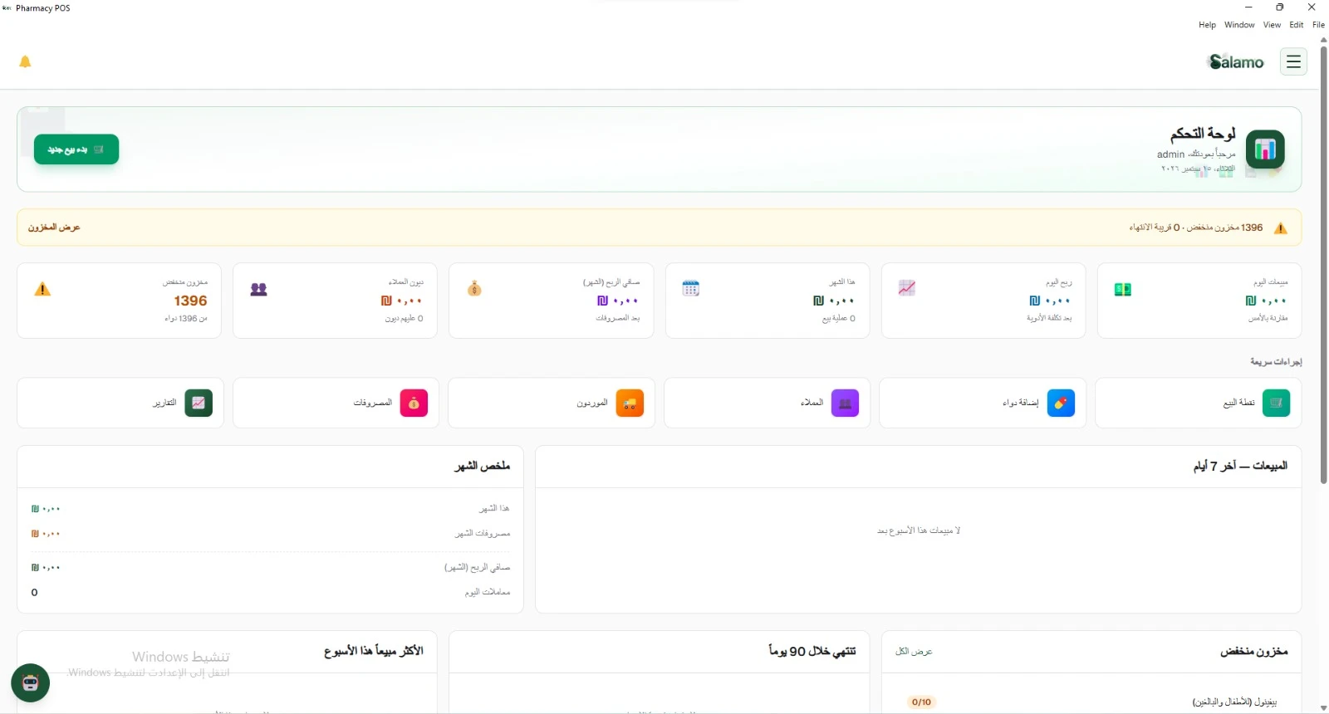Click the green POS icon for نقطة البيع

[1276, 403]
